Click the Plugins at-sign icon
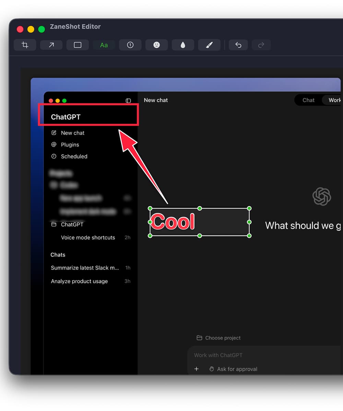The height and width of the screenshot is (411, 343). point(54,145)
